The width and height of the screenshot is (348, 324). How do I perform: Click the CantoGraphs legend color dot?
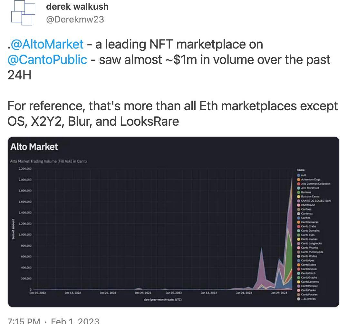pos(299,277)
